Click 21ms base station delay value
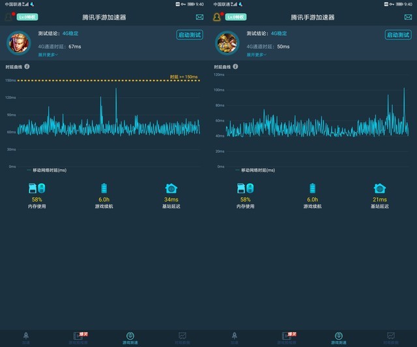The width and height of the screenshot is (417, 347). click(380, 199)
